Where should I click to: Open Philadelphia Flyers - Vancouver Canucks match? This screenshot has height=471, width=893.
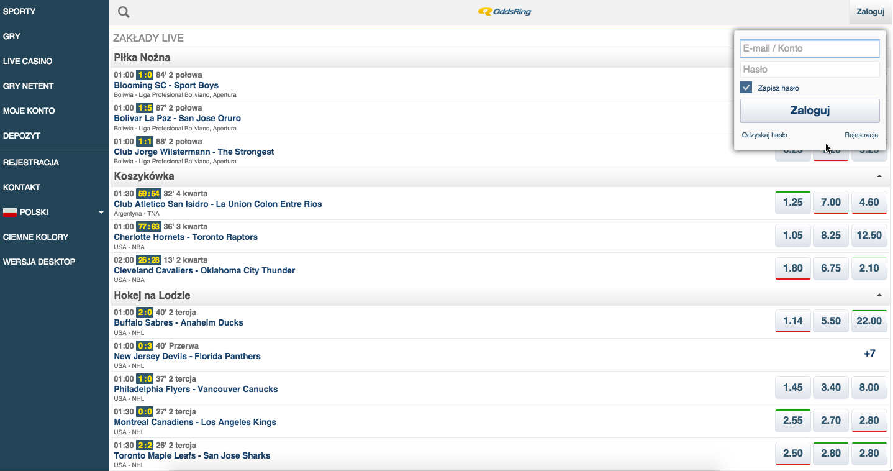196,389
